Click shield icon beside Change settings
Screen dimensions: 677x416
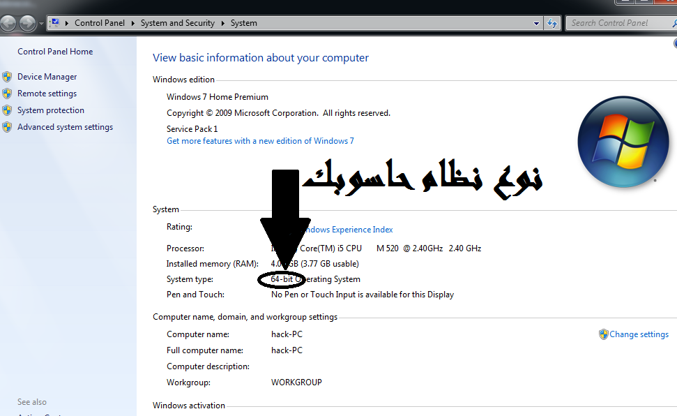(x=603, y=334)
